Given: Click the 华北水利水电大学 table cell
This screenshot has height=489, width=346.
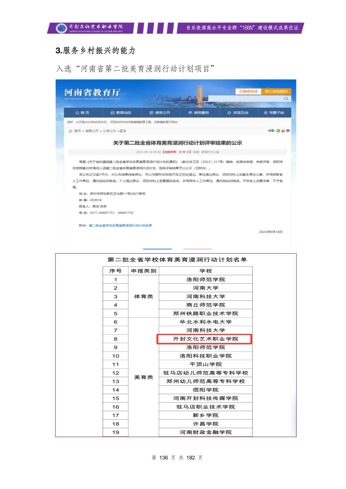Looking at the screenshot, I should click(x=205, y=322).
